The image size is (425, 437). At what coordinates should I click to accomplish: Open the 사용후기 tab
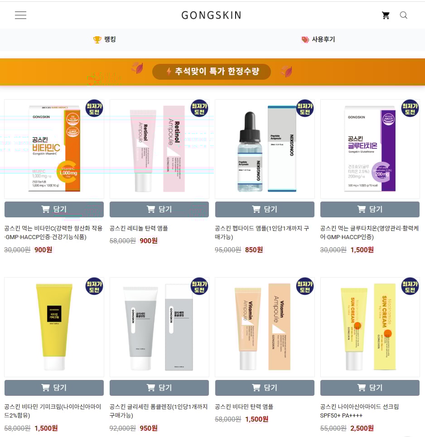point(318,39)
